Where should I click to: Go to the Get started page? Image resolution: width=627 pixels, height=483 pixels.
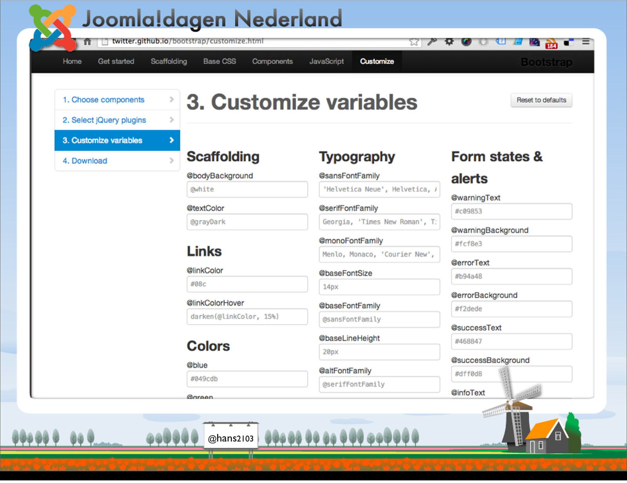[116, 61]
